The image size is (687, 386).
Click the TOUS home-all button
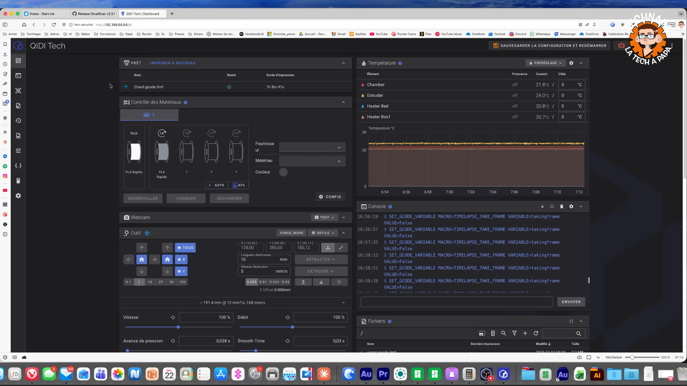pyautogui.click(x=185, y=248)
